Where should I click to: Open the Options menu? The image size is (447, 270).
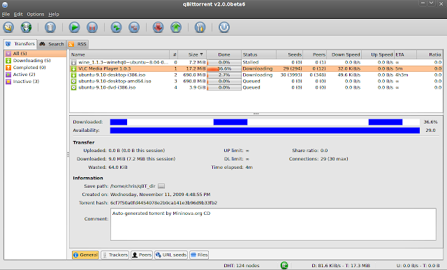[36, 14]
